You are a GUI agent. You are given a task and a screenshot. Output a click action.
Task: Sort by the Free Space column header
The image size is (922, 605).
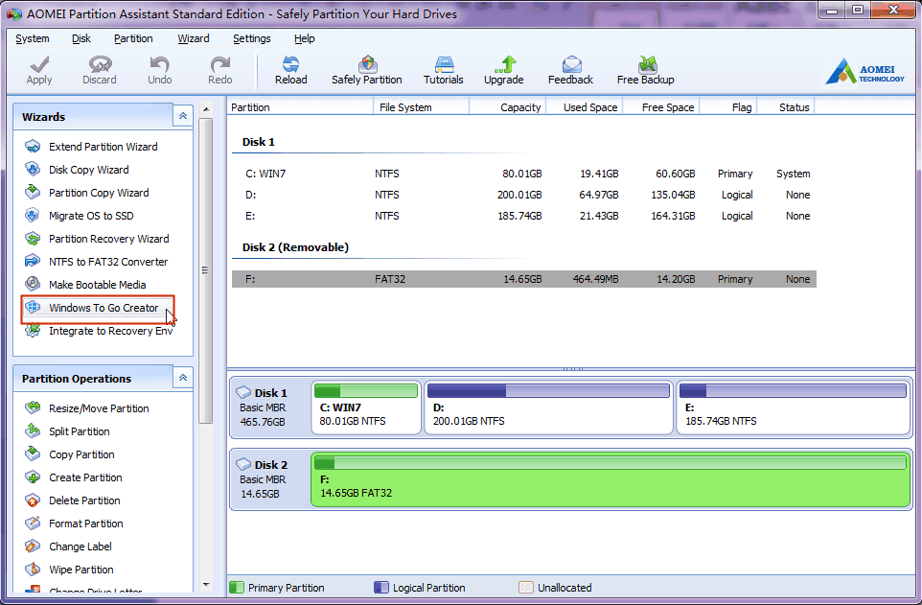pyautogui.click(x=661, y=107)
